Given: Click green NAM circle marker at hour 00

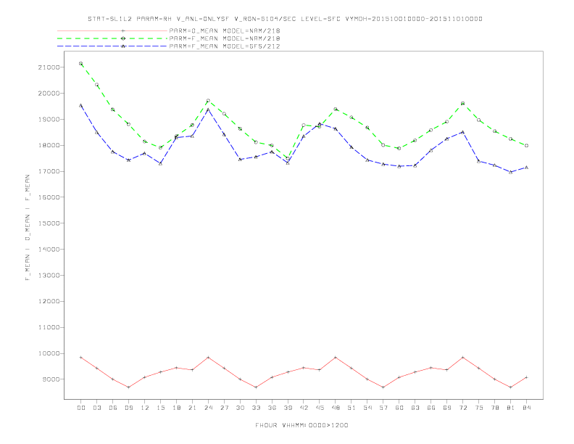Looking at the screenshot, I should 81,64.
